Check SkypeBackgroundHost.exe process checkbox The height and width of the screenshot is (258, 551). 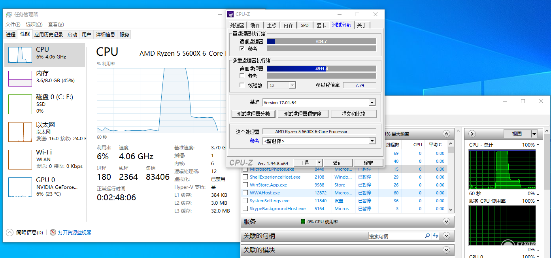(245, 209)
